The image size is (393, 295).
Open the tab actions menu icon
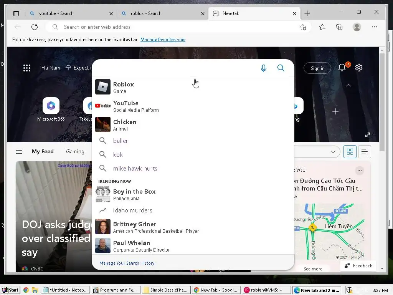[x=16, y=13]
